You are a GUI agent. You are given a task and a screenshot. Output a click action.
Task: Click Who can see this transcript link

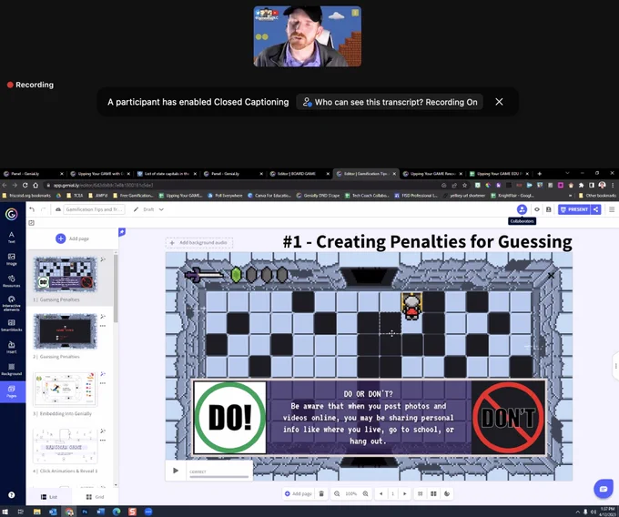coord(390,102)
